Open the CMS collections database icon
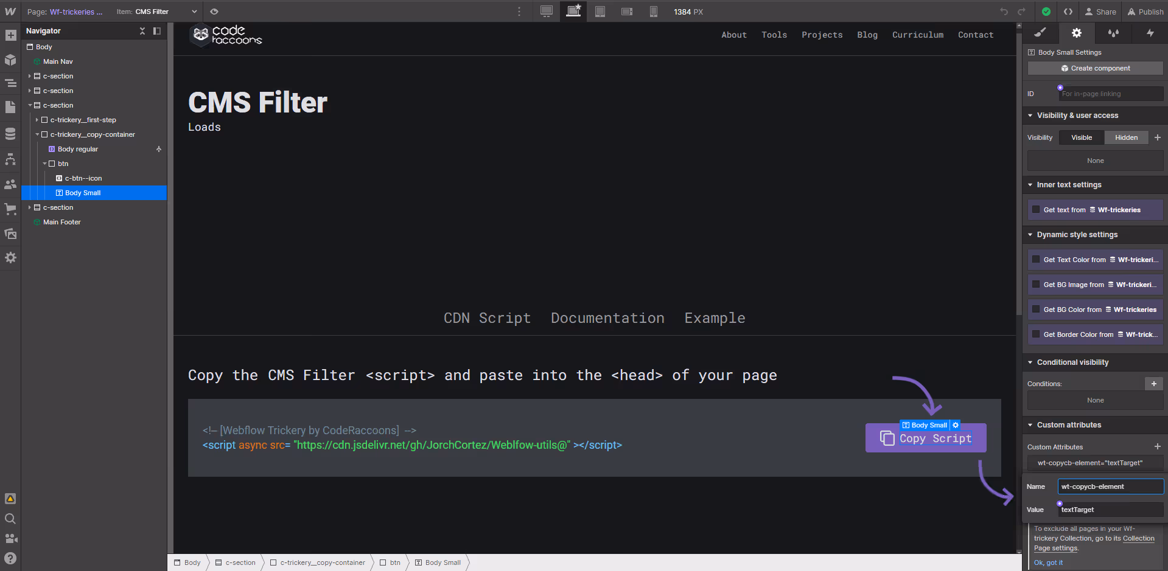Screen dimensions: 1168x571 (x=10, y=134)
